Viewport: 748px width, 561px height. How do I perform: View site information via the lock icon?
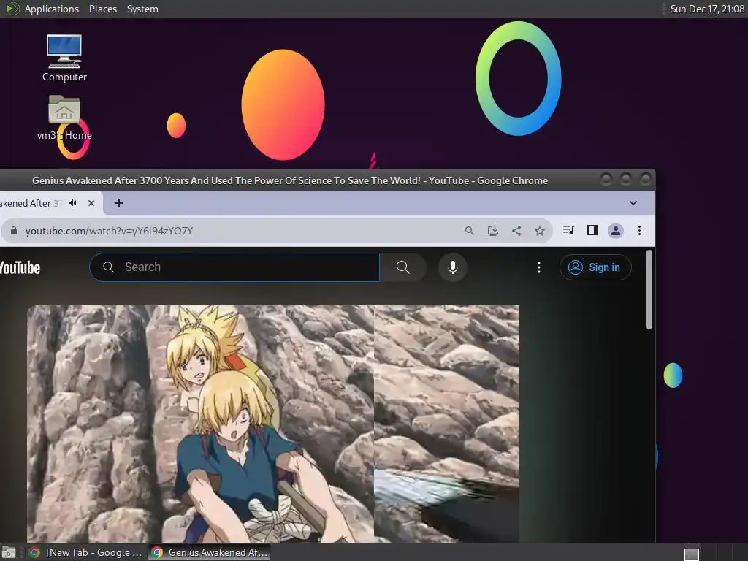[x=14, y=231]
